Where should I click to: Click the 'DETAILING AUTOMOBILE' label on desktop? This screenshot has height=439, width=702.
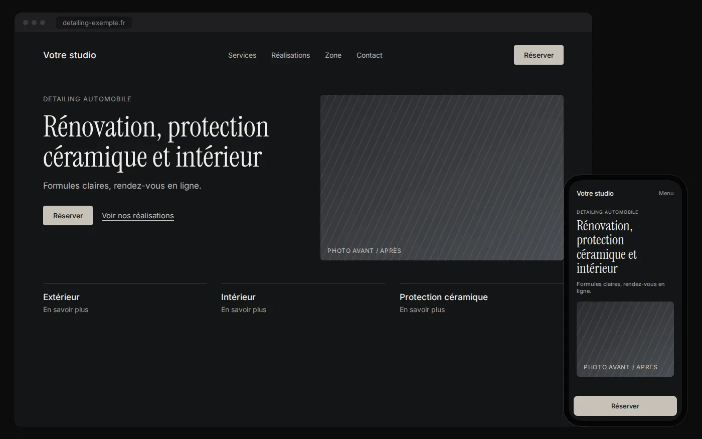tap(87, 99)
